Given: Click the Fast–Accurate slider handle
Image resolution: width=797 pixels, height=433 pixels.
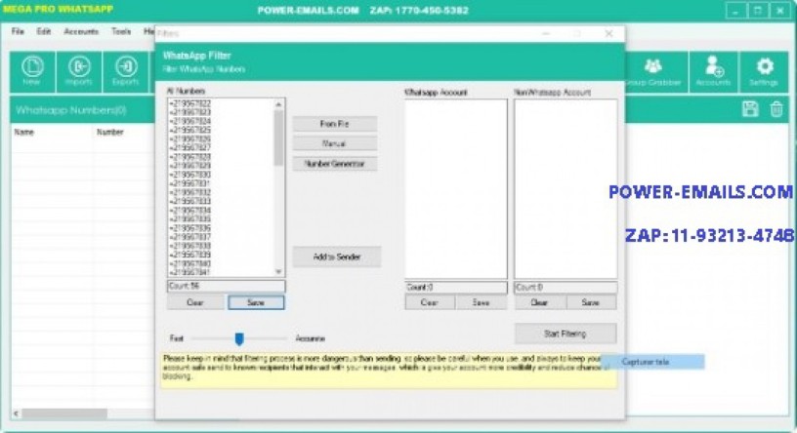Looking at the screenshot, I should pos(239,338).
